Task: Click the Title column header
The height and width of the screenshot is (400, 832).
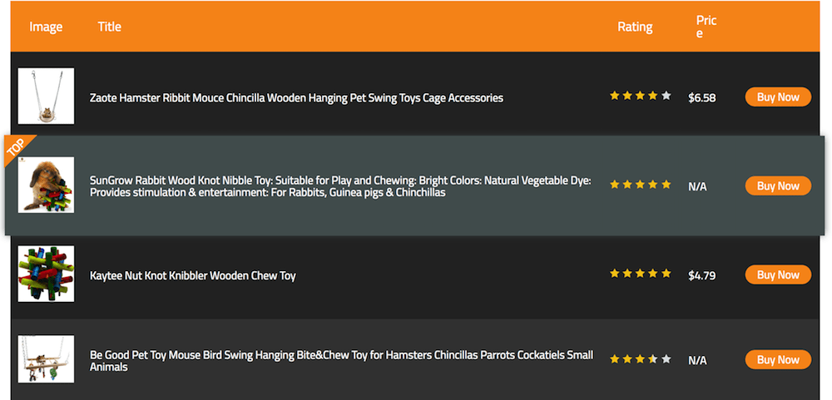Action: point(109,27)
